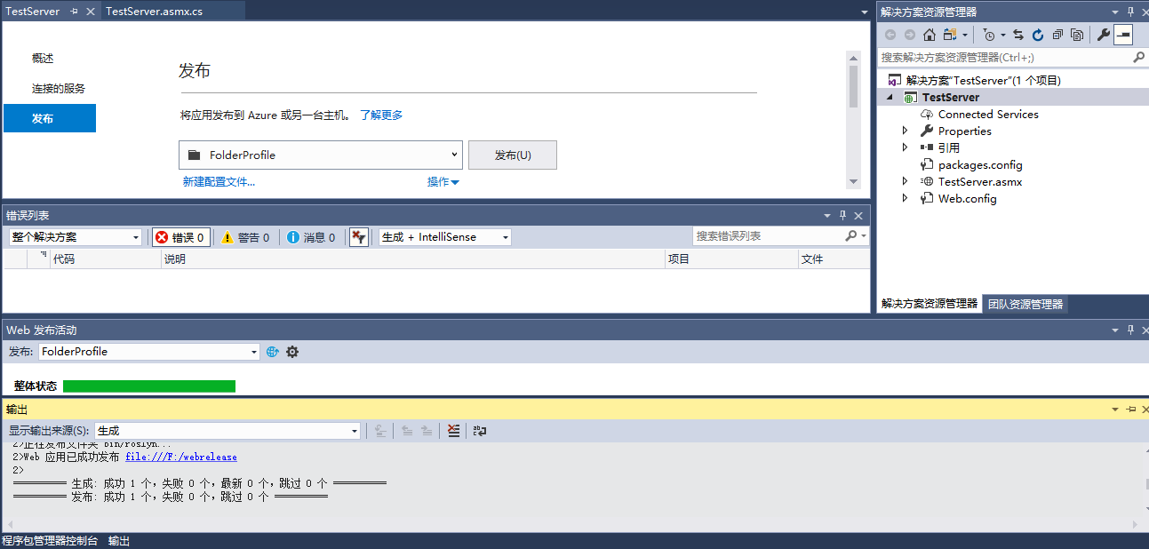This screenshot has height=549, width=1149.
Task: Click the search icon in error list search box
Action: point(850,236)
